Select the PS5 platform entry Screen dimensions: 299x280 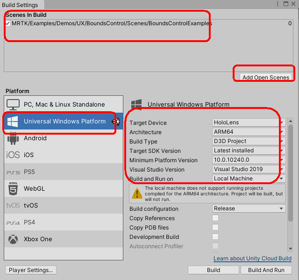click(64, 172)
